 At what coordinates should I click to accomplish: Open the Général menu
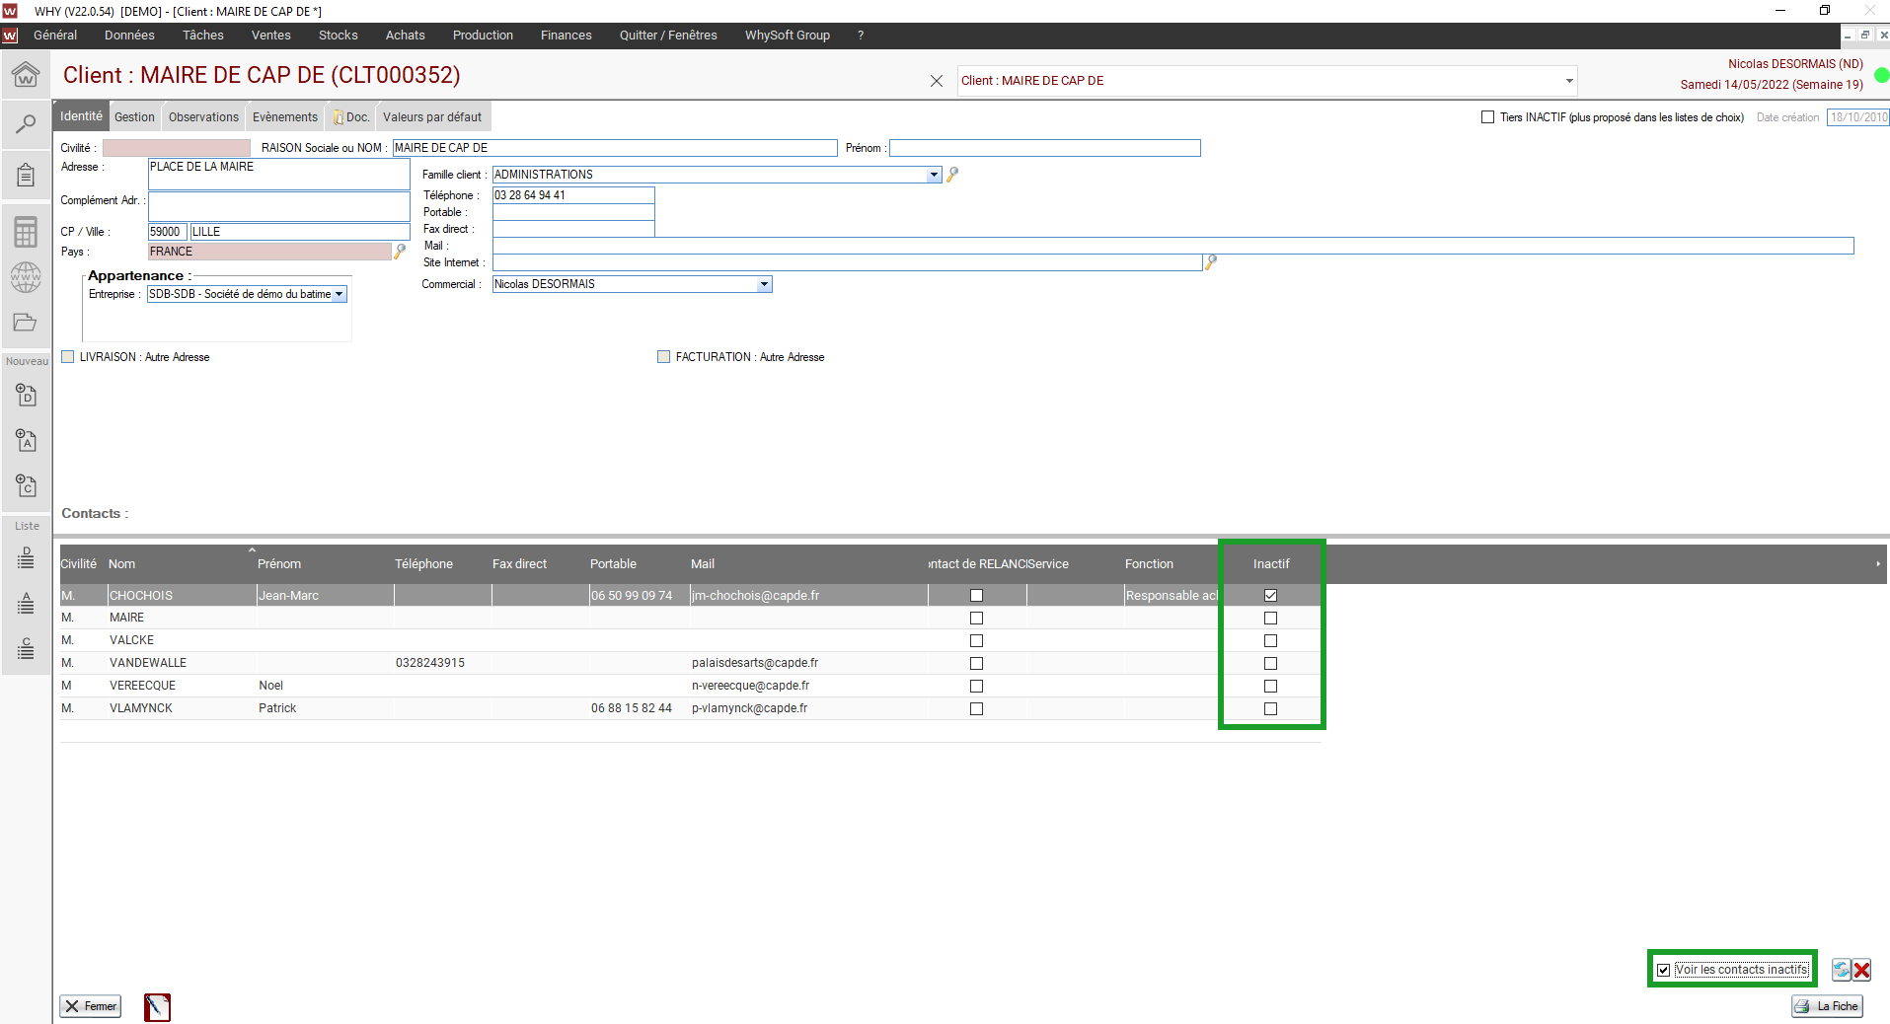[x=55, y=36]
